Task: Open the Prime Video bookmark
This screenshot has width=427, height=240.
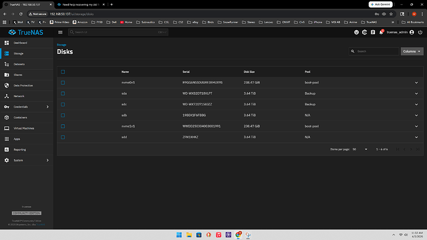Action: 59,22
